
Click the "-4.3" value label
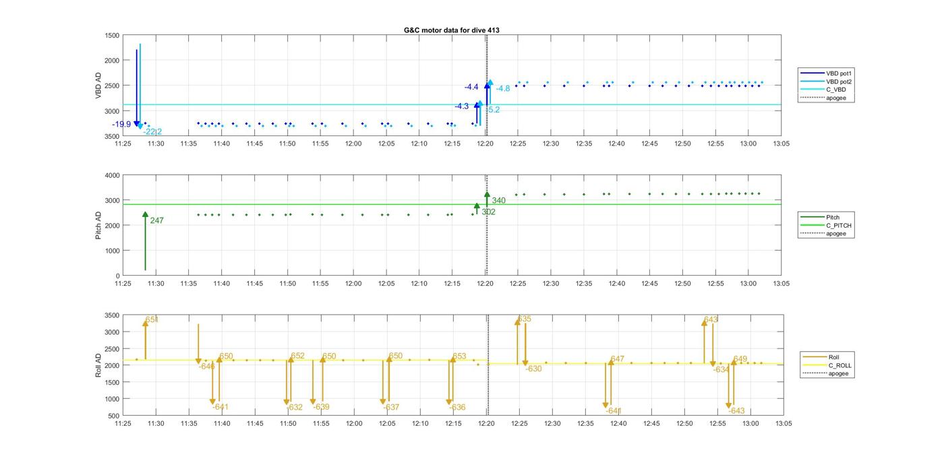point(462,106)
